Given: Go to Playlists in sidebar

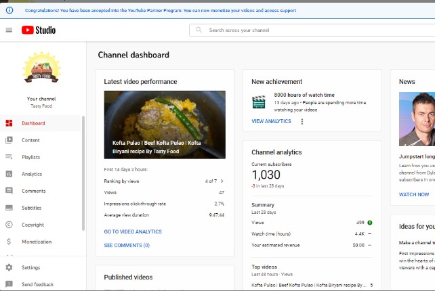Looking at the screenshot, I should tap(41, 157).
